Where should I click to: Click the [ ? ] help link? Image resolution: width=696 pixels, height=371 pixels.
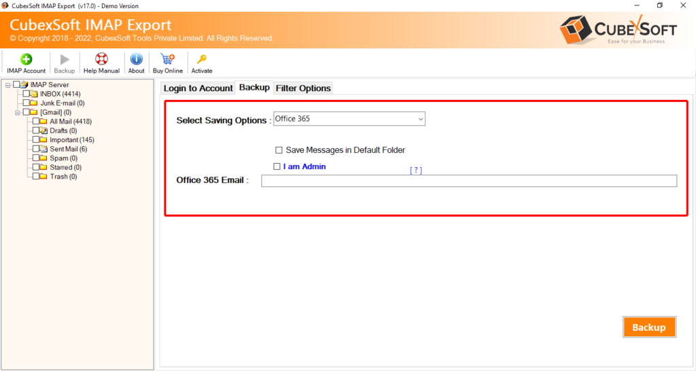click(x=416, y=170)
